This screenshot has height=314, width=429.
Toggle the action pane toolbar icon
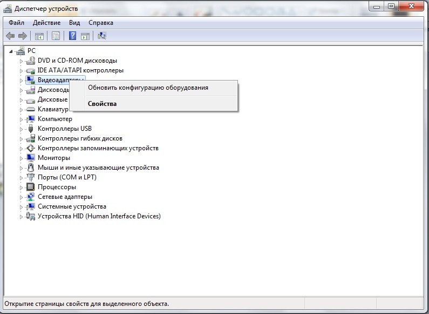tap(85, 36)
